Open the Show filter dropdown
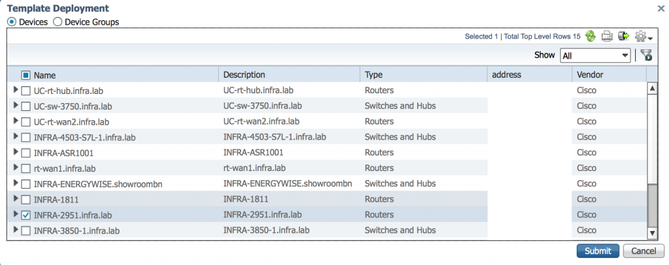Viewport: 669px width, 265px height. (x=595, y=55)
